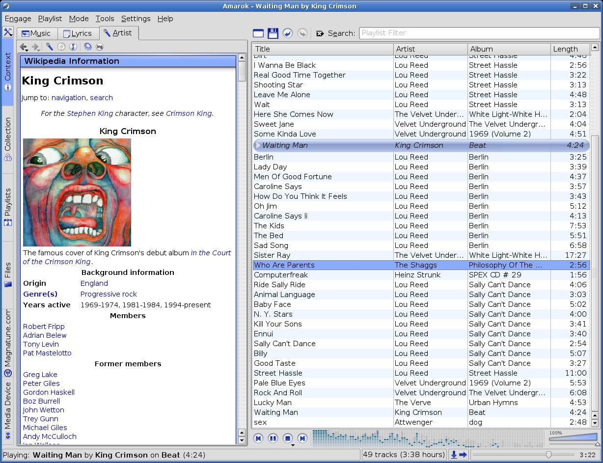Click the playing 'Waiting Man' highlighted row
603x463 pixels.
click(421, 145)
